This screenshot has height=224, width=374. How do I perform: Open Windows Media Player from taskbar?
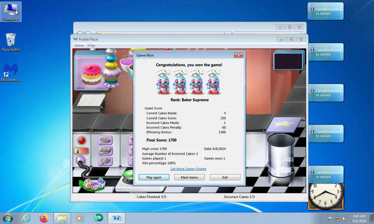coord(80,218)
